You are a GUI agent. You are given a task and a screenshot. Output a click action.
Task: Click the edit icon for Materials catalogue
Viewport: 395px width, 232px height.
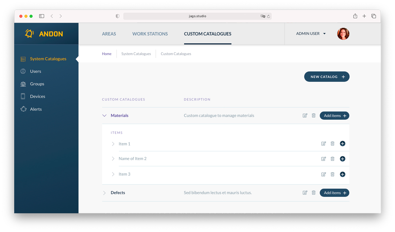[305, 116]
